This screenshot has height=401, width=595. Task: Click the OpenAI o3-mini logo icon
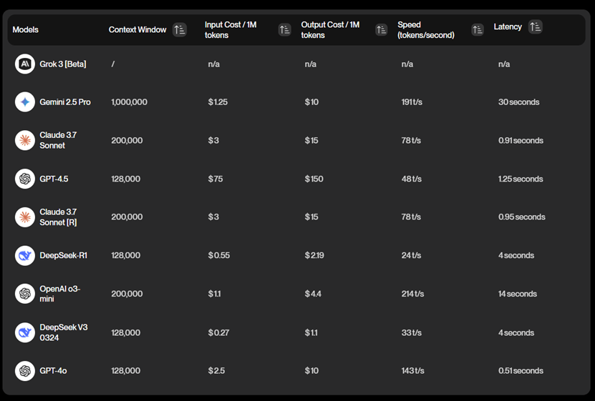point(25,294)
